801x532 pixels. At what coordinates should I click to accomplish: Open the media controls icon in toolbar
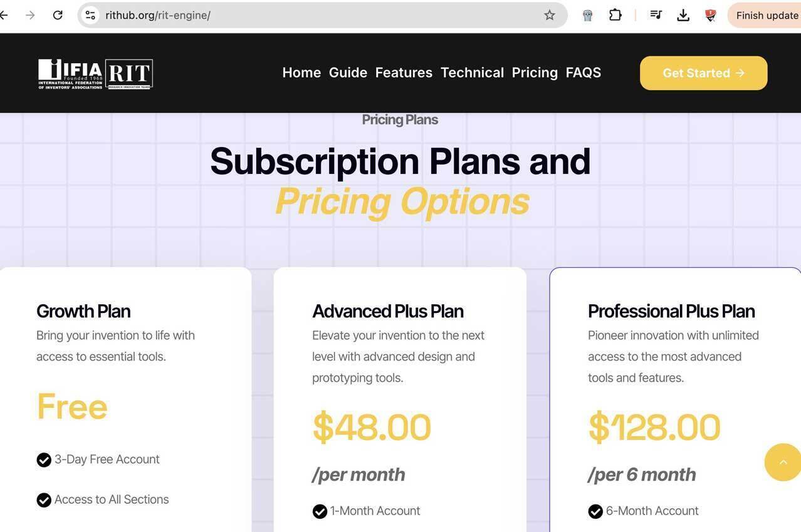coord(656,15)
